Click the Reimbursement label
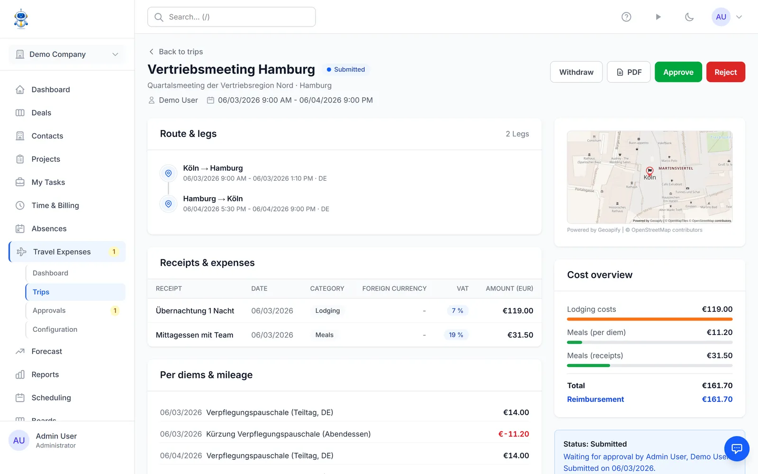This screenshot has width=758, height=474. [x=596, y=400]
